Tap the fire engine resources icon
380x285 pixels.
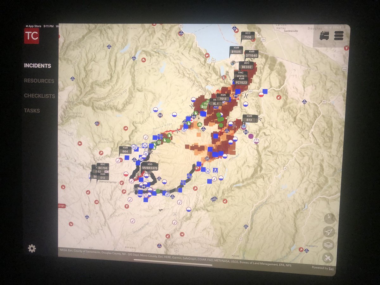click(325, 35)
